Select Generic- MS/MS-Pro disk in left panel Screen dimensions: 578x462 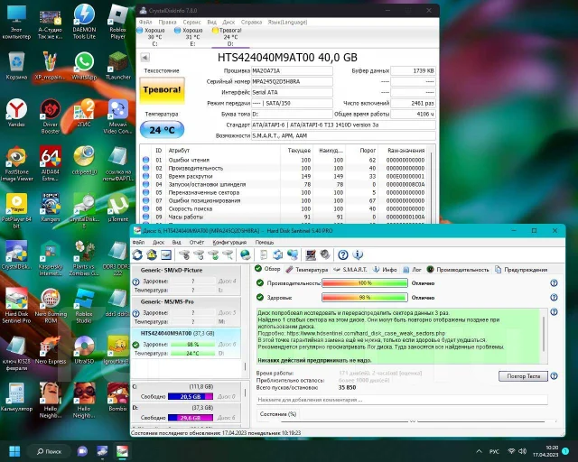click(x=187, y=311)
